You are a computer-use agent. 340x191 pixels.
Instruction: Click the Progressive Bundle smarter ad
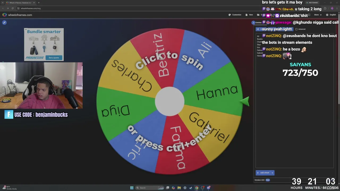[44, 45]
